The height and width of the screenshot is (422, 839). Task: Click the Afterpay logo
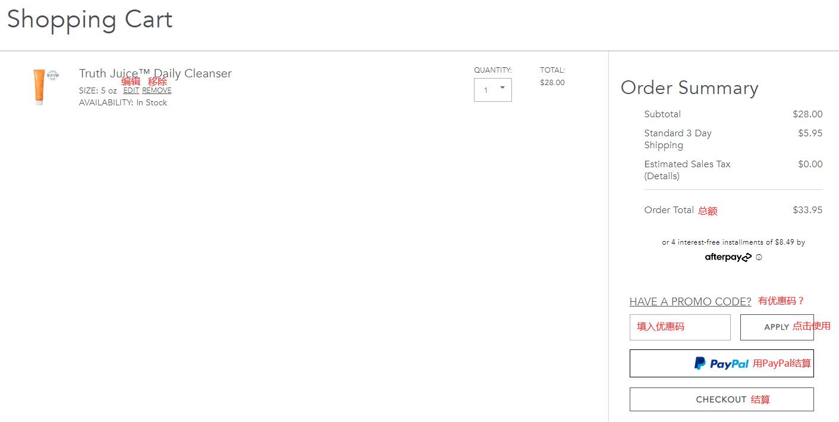click(x=728, y=257)
